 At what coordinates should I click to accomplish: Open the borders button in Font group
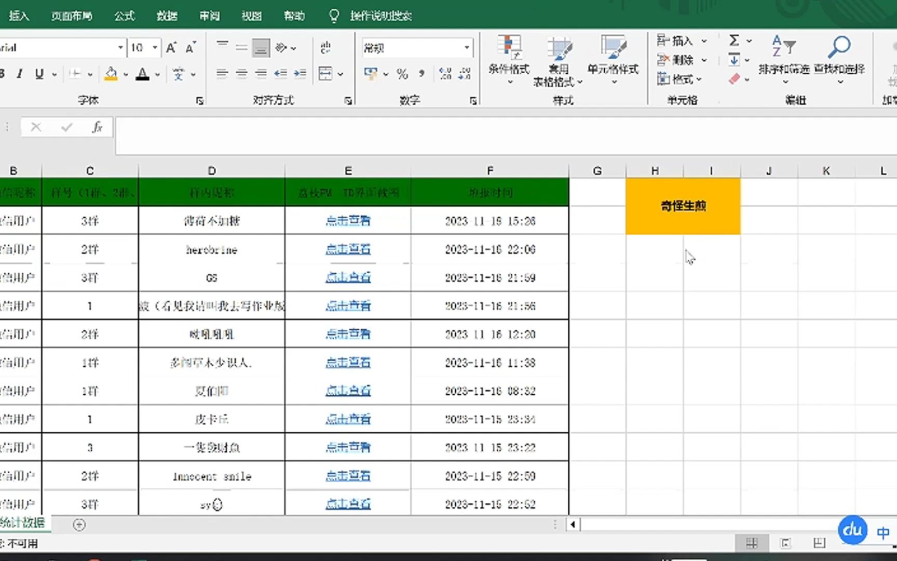coord(75,74)
